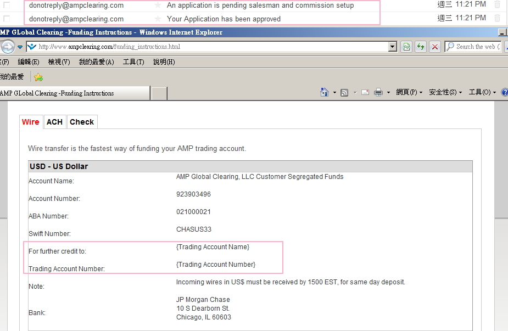Click account number 923903496
Viewport: 508px width, 331px height.
tap(193, 194)
